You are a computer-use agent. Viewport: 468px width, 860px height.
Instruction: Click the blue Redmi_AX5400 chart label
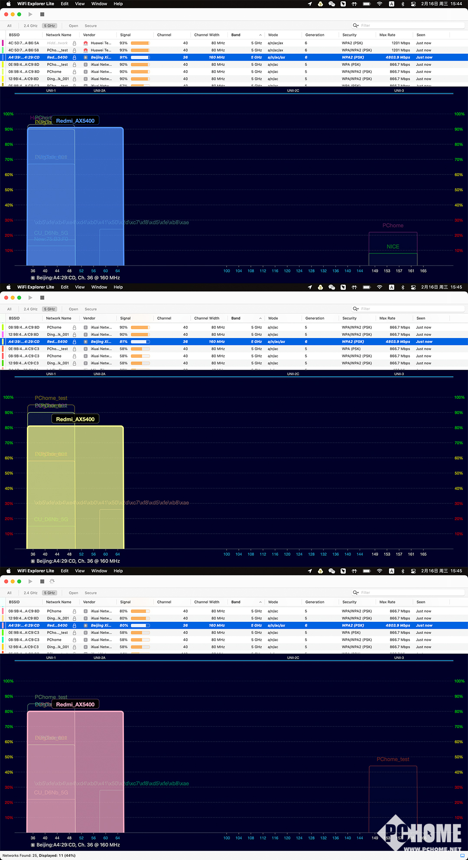pos(75,121)
